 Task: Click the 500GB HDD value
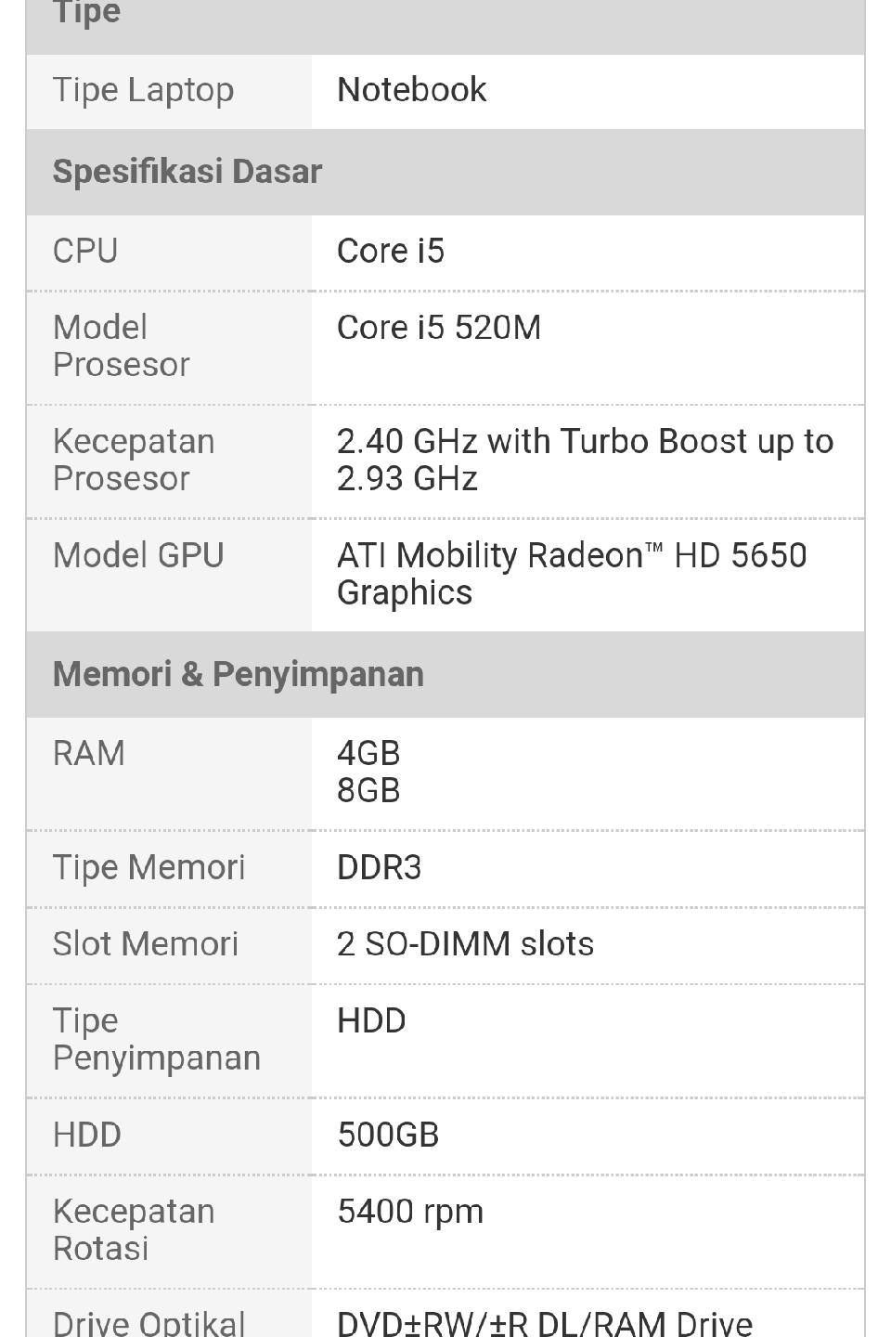tap(388, 1136)
